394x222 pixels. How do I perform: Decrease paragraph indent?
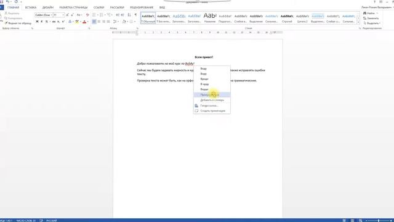click(118, 15)
